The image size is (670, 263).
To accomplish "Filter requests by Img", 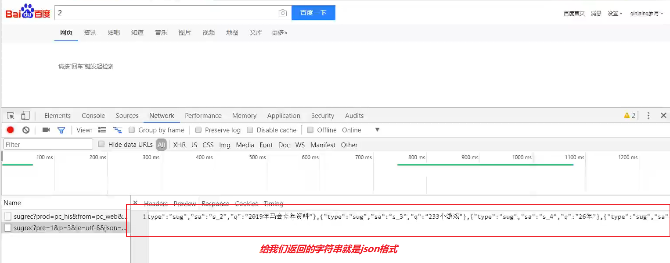I will coord(224,145).
